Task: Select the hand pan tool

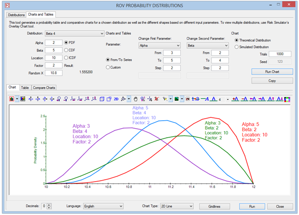Action: pyautogui.click(x=135, y=99)
